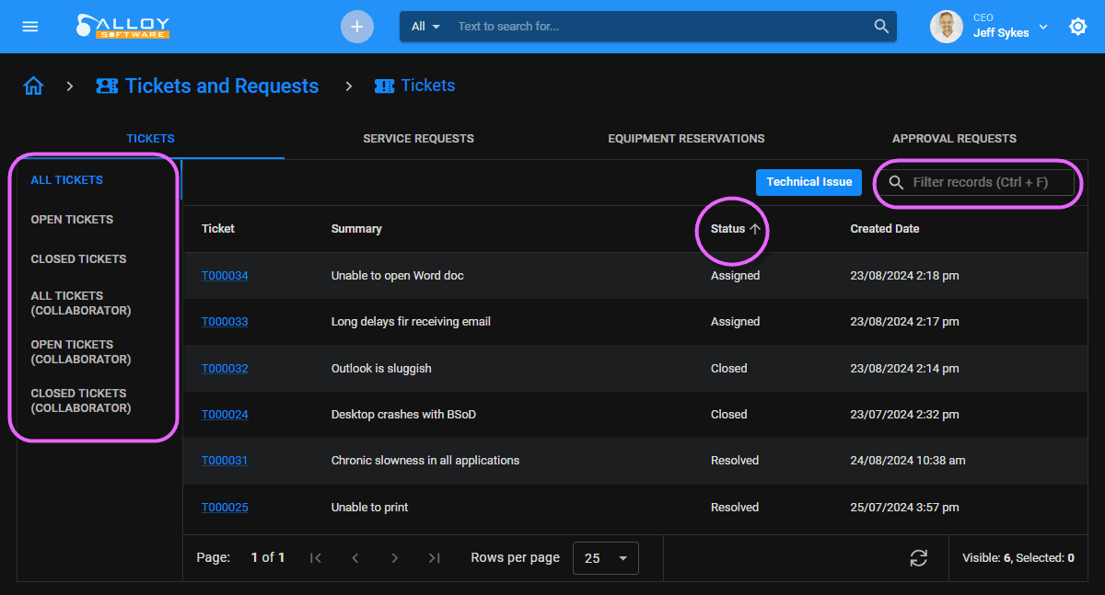Select All Tickets view
Screen dimensions: 1105x595
[66, 180]
